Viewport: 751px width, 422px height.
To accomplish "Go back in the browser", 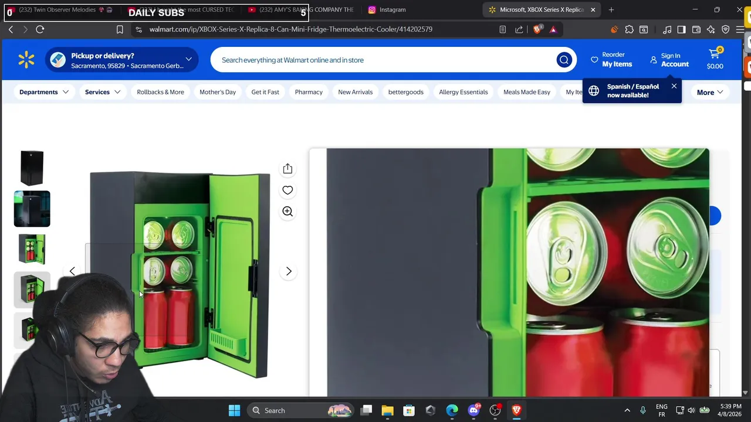I will pyautogui.click(x=11, y=29).
